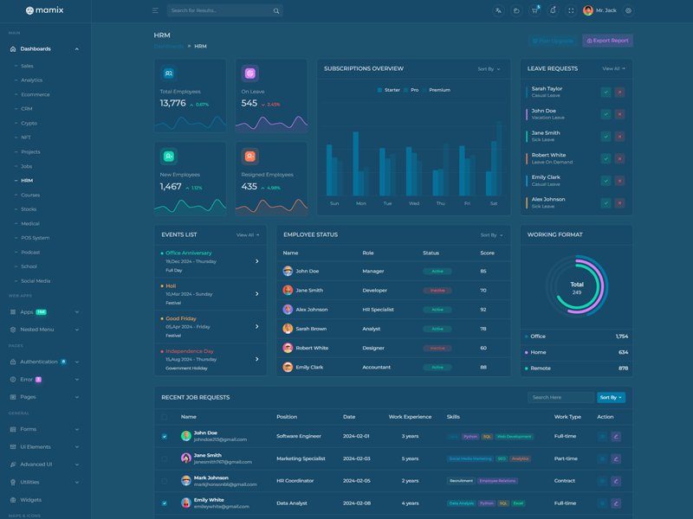Screen dimensions: 693x519
Task: Select Analytics in the Dashboards sidebar
Action: [x=31, y=80]
